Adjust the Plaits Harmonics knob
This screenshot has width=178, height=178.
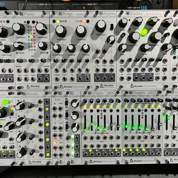click(x=41, y=28)
